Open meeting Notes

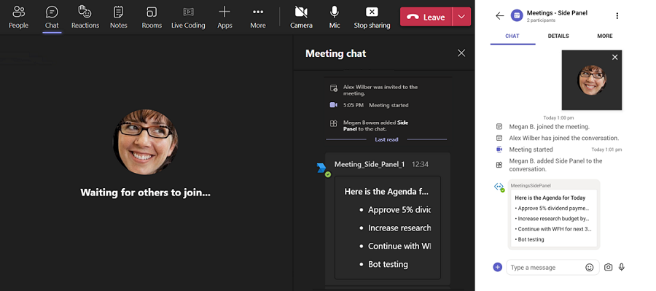click(x=118, y=18)
